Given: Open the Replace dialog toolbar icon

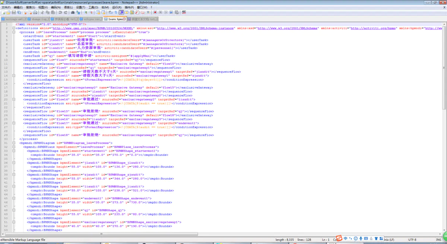Looking at the screenshot, I should 78,12.
